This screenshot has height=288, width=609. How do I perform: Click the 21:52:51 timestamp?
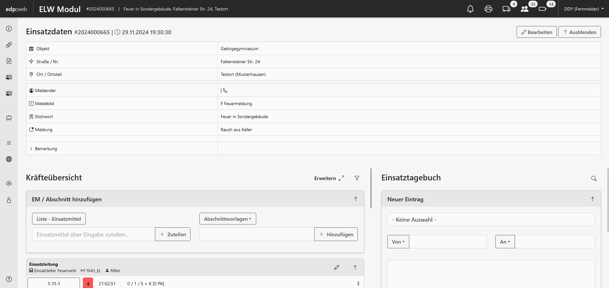click(107, 284)
